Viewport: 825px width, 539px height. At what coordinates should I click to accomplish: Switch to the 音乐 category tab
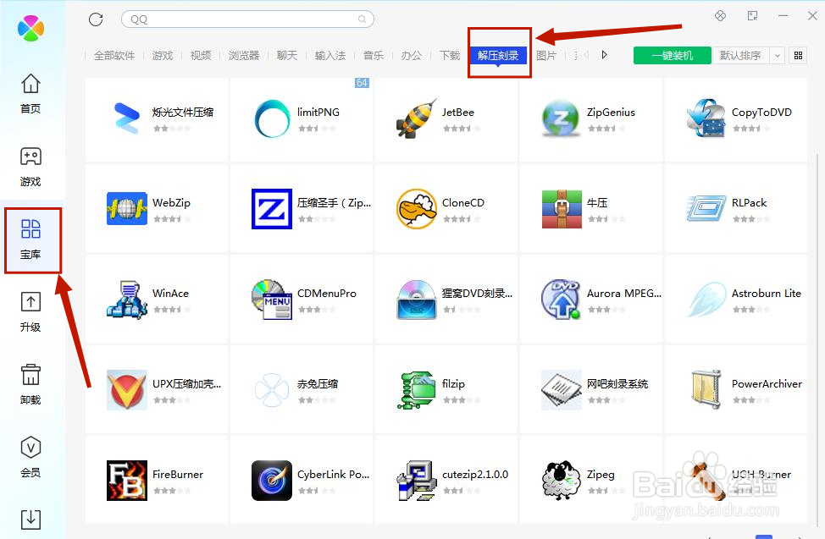point(374,55)
